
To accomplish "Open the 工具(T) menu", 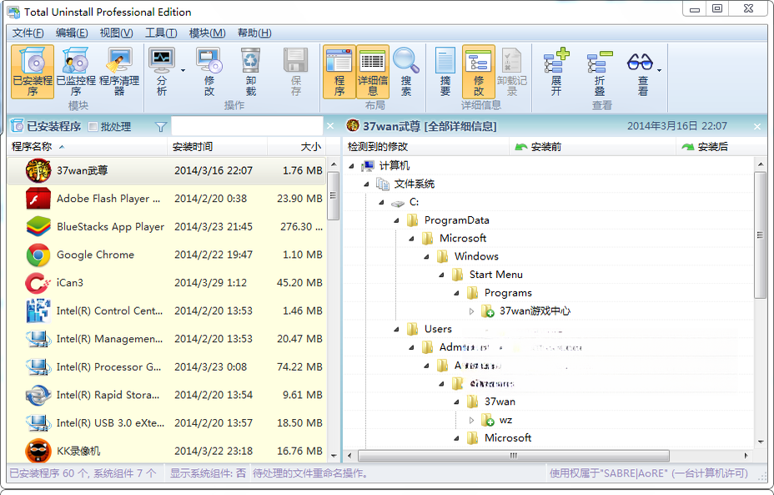I will tap(161, 33).
